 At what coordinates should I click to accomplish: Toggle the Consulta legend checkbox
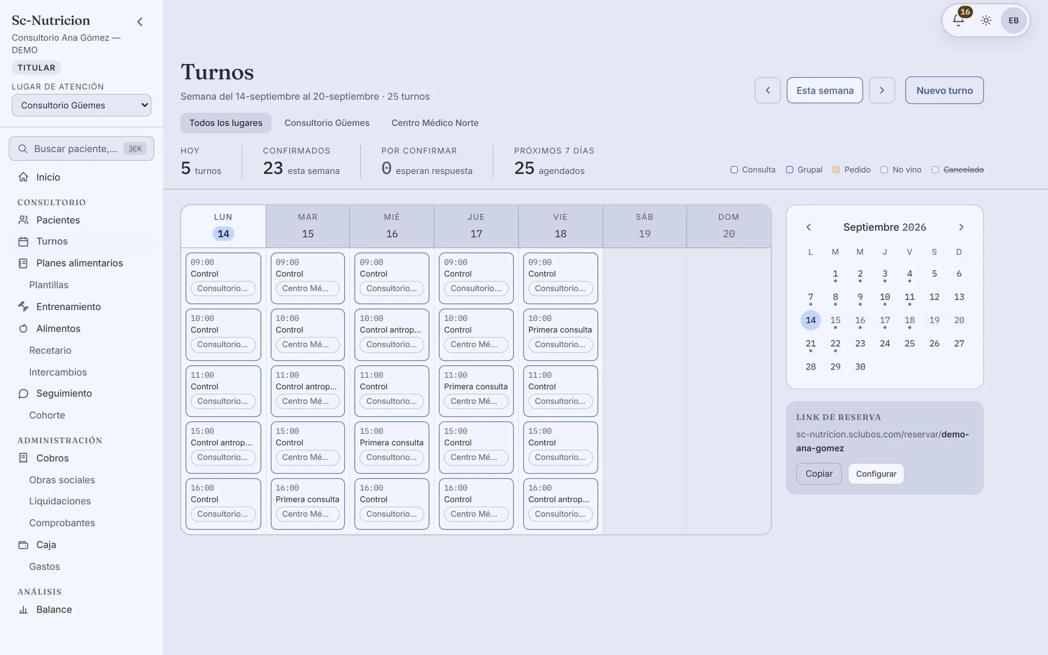click(734, 170)
